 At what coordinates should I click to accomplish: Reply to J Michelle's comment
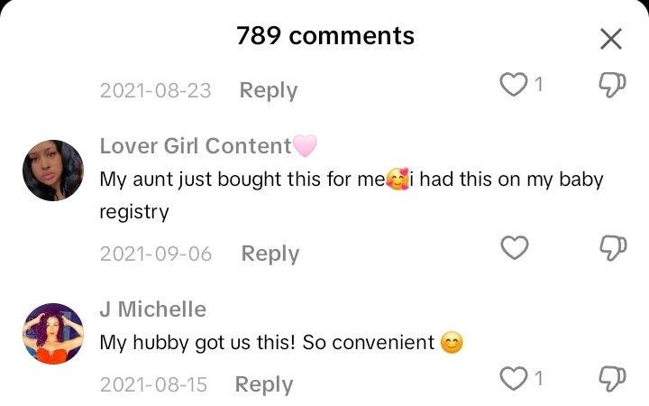(264, 384)
